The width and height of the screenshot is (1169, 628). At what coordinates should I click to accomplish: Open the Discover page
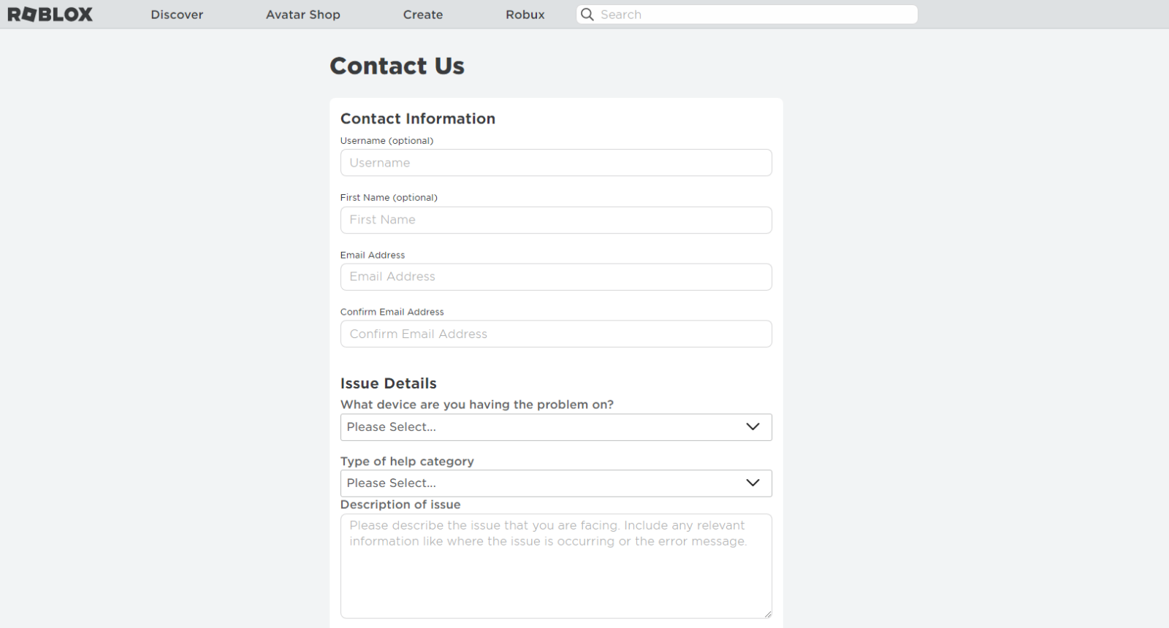point(177,15)
